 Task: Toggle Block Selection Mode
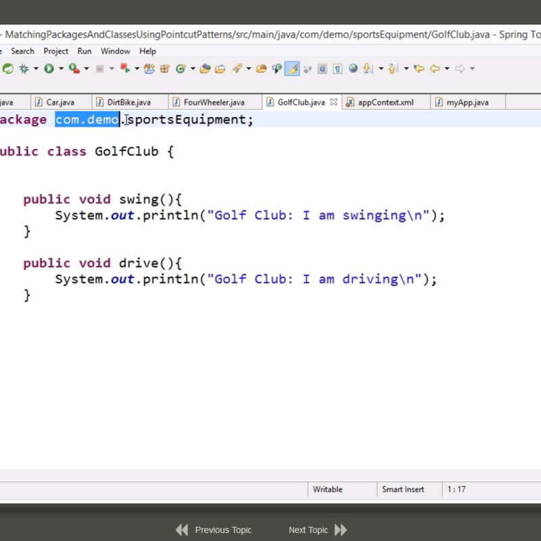pyautogui.click(x=323, y=69)
